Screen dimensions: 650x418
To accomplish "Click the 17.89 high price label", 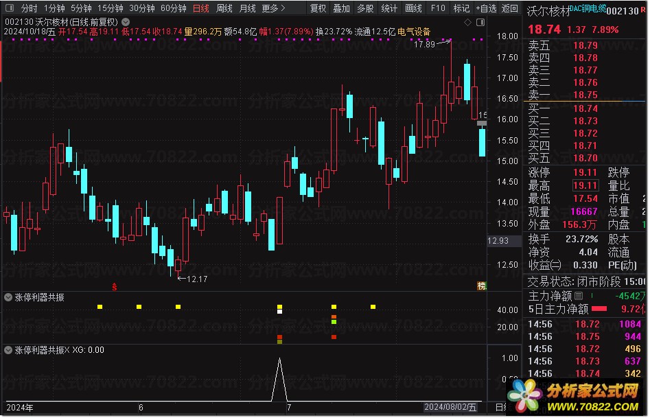I will tap(424, 44).
